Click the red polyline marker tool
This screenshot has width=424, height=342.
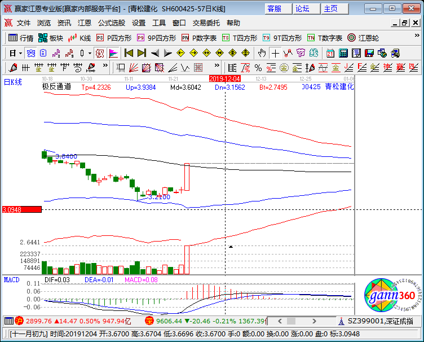pyautogui.click(x=288, y=53)
